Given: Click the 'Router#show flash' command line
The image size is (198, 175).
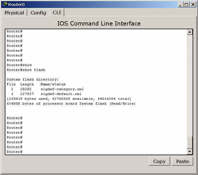Looking at the screenshot, I should pyautogui.click(x=26, y=70).
